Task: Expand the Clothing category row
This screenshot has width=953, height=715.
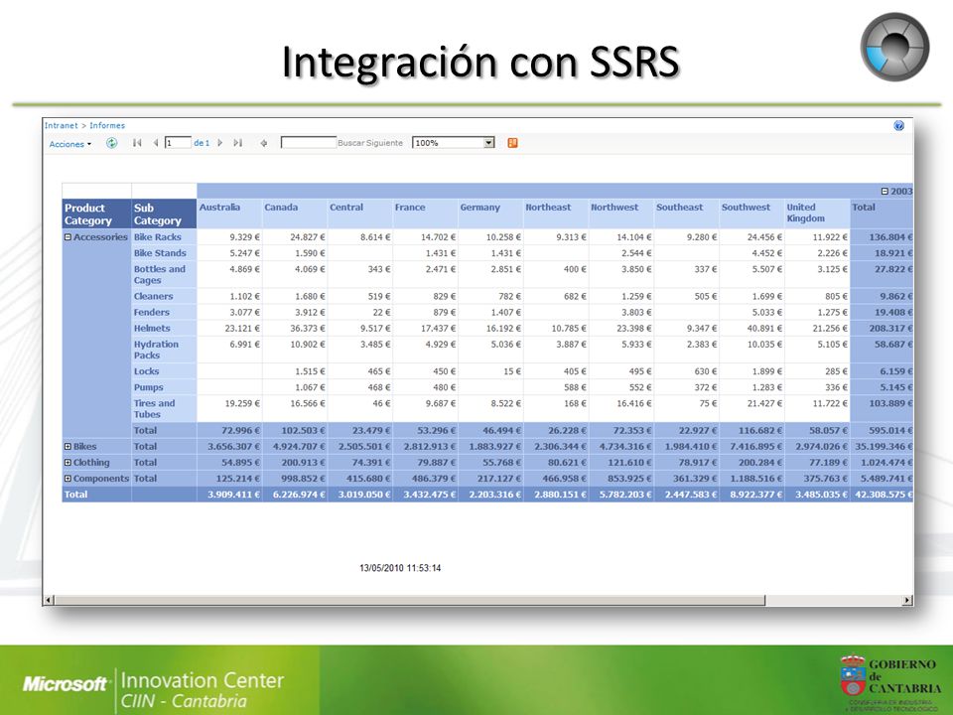Action: pos(68,462)
